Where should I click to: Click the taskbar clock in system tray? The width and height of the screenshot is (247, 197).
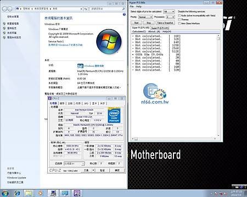point(236,193)
